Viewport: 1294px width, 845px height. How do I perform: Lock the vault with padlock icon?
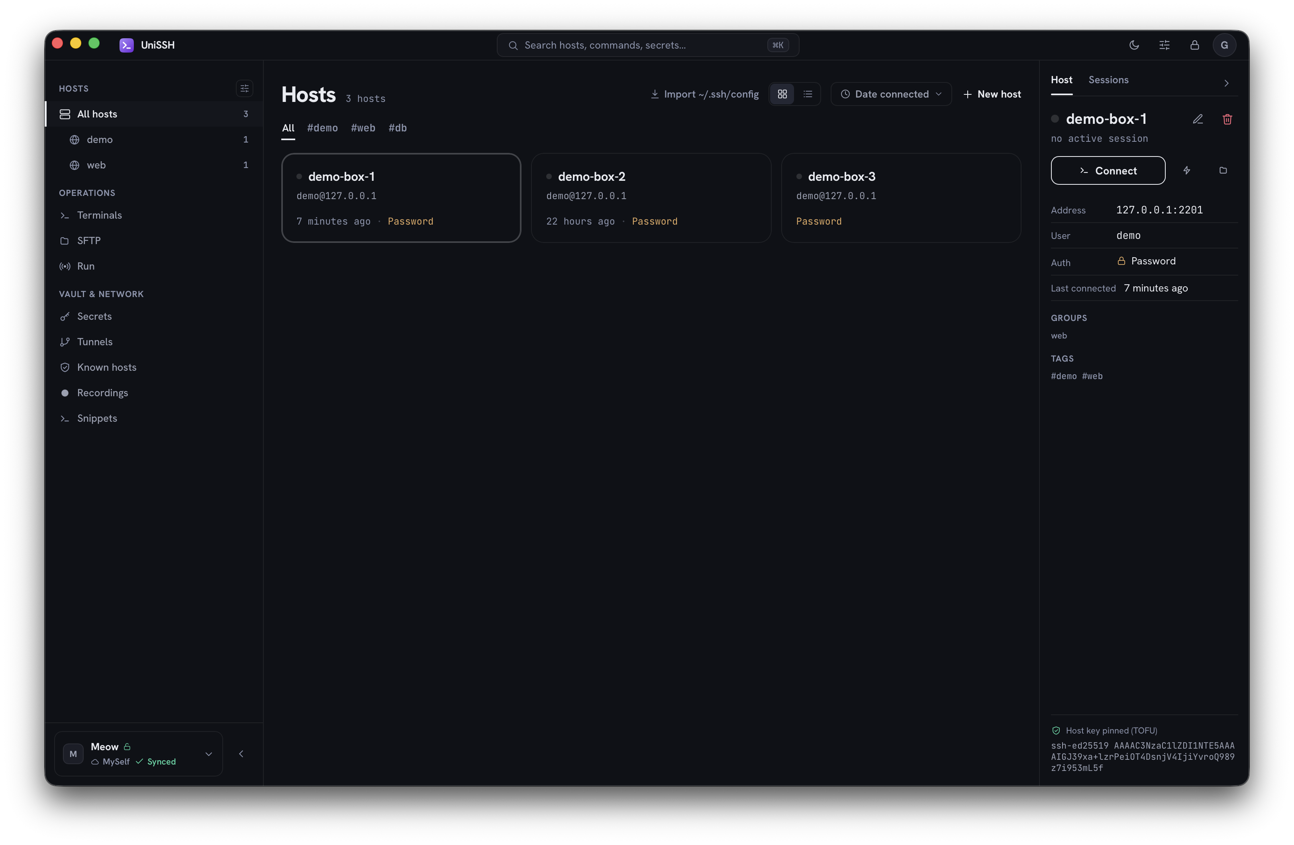coord(1194,45)
